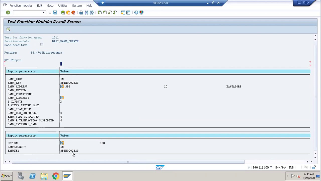Screen dimensions: 321x181
Task: Open the Utilities menu
Action: (x=63, y=6)
